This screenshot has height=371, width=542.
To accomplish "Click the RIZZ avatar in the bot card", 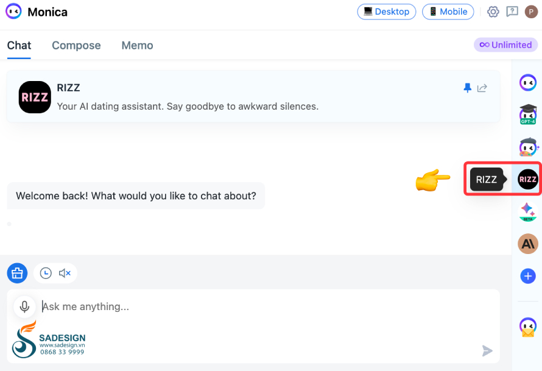I will tap(35, 97).
